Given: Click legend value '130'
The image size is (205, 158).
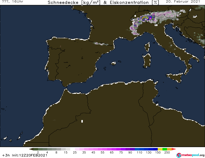Looking at the screenshot, I should (x=149, y=152).
